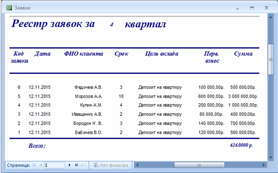Screen dimensions: 278x173
Task: Go to the previous report page
Action: click(41, 165)
